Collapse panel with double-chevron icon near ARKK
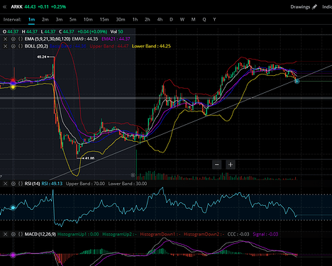This screenshot has width=332, height=266. coord(4,7)
